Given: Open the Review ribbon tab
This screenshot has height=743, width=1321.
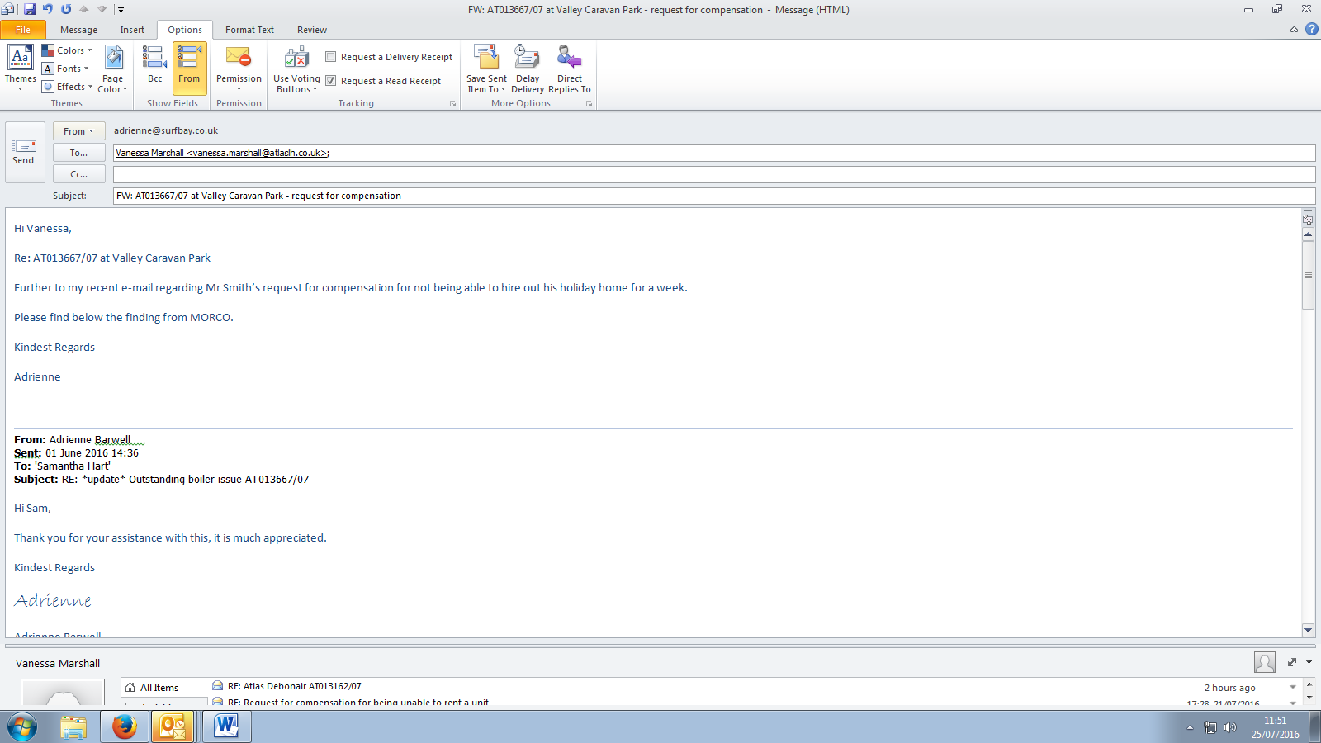Looking at the screenshot, I should (312, 30).
